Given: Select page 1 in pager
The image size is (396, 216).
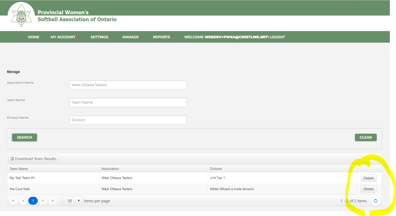Looking at the screenshot, I should pyautogui.click(x=33, y=201).
